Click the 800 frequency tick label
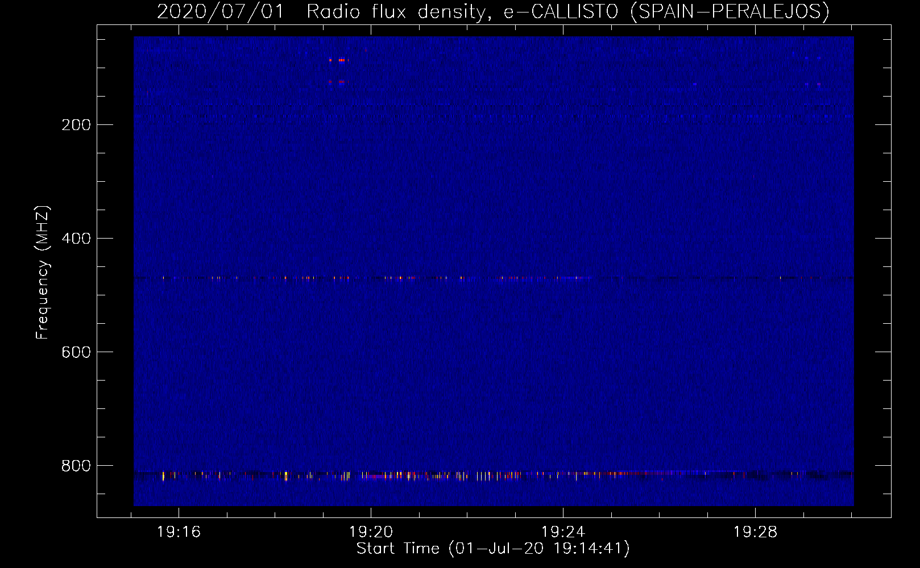 [x=76, y=466]
